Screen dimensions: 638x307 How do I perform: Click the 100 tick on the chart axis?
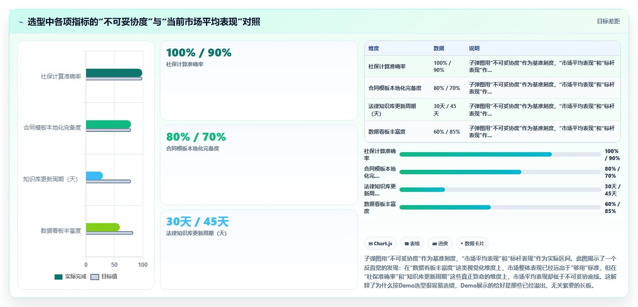(142, 265)
